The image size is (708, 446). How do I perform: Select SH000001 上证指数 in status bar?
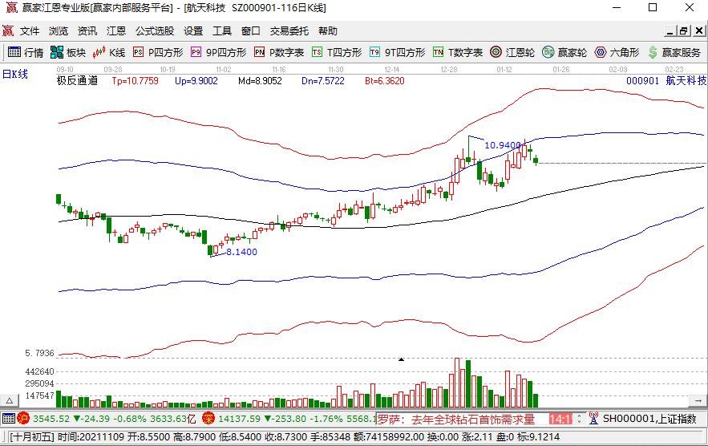[643, 419]
